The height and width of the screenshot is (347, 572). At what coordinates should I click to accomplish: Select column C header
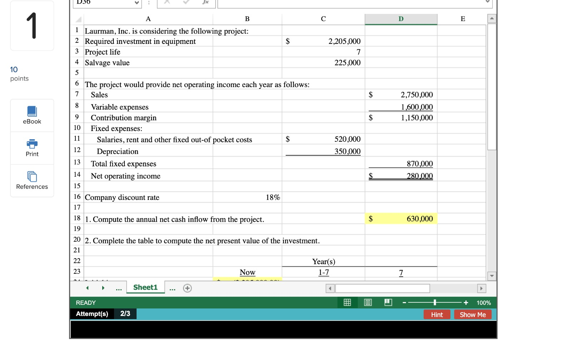pyautogui.click(x=324, y=19)
